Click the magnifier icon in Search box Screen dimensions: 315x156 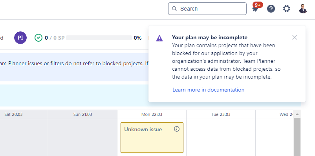pyautogui.click(x=174, y=9)
